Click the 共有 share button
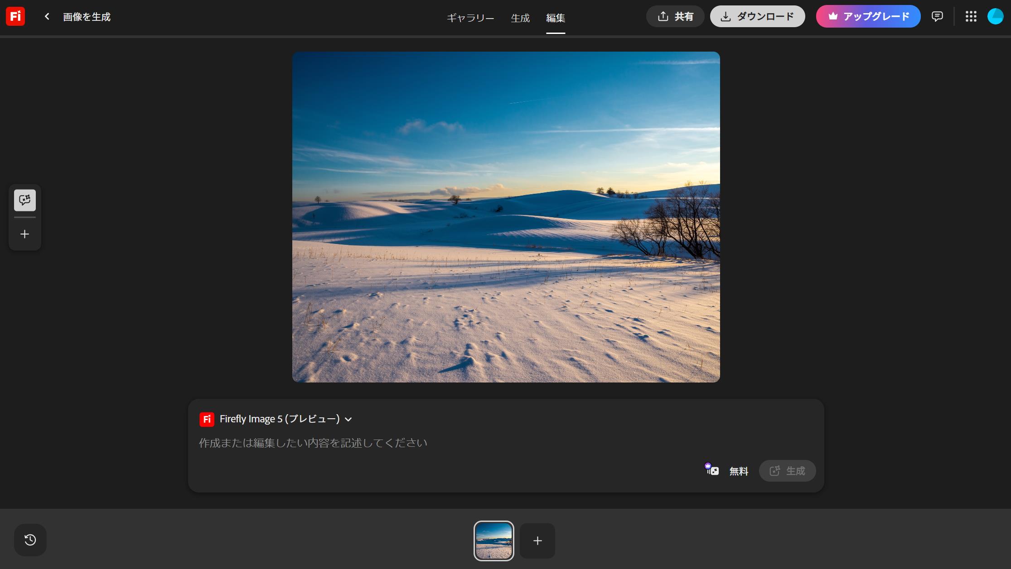 675,16
